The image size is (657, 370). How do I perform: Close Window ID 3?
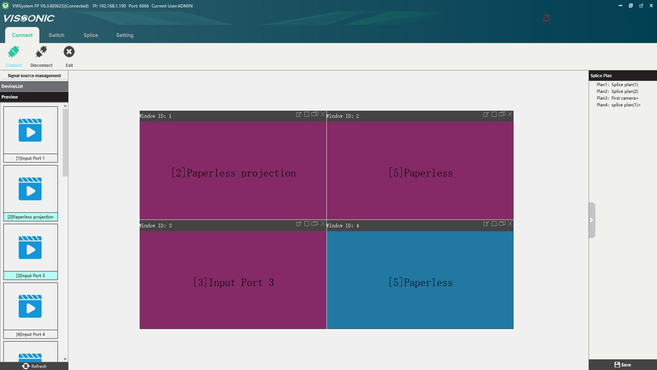[323, 224]
